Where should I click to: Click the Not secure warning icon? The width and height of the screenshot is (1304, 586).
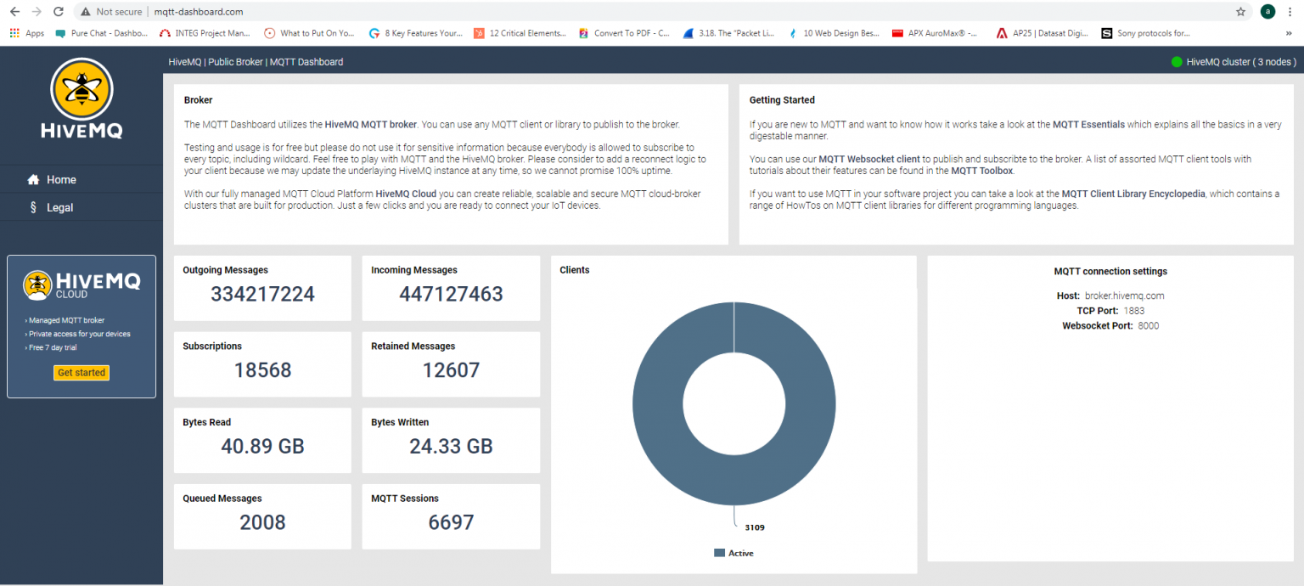point(86,12)
